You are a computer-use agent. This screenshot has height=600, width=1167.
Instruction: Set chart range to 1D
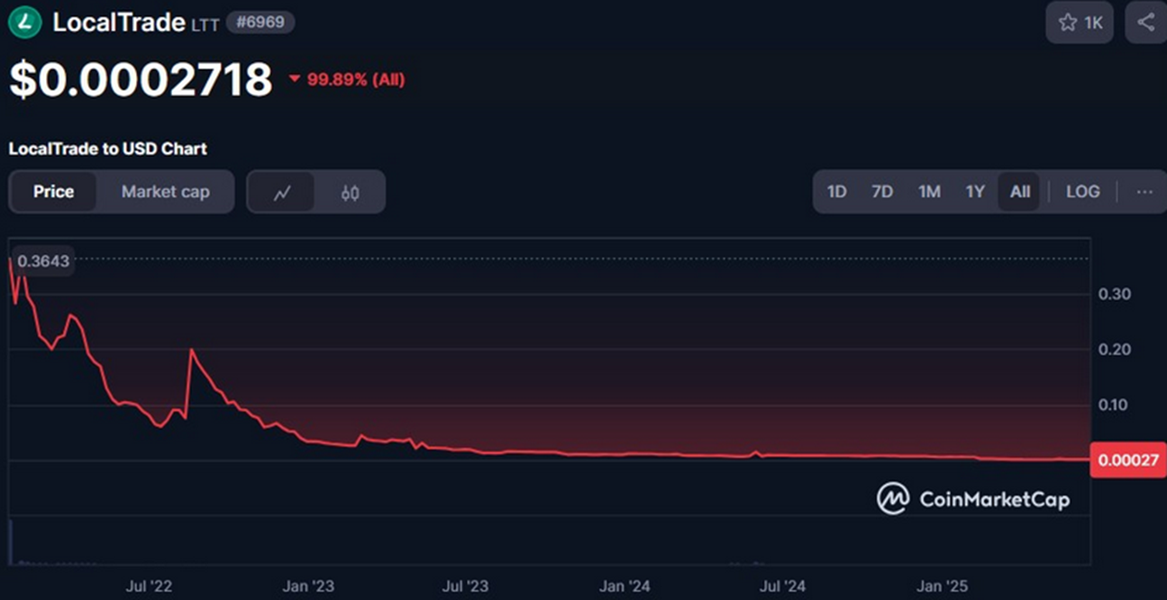click(837, 192)
